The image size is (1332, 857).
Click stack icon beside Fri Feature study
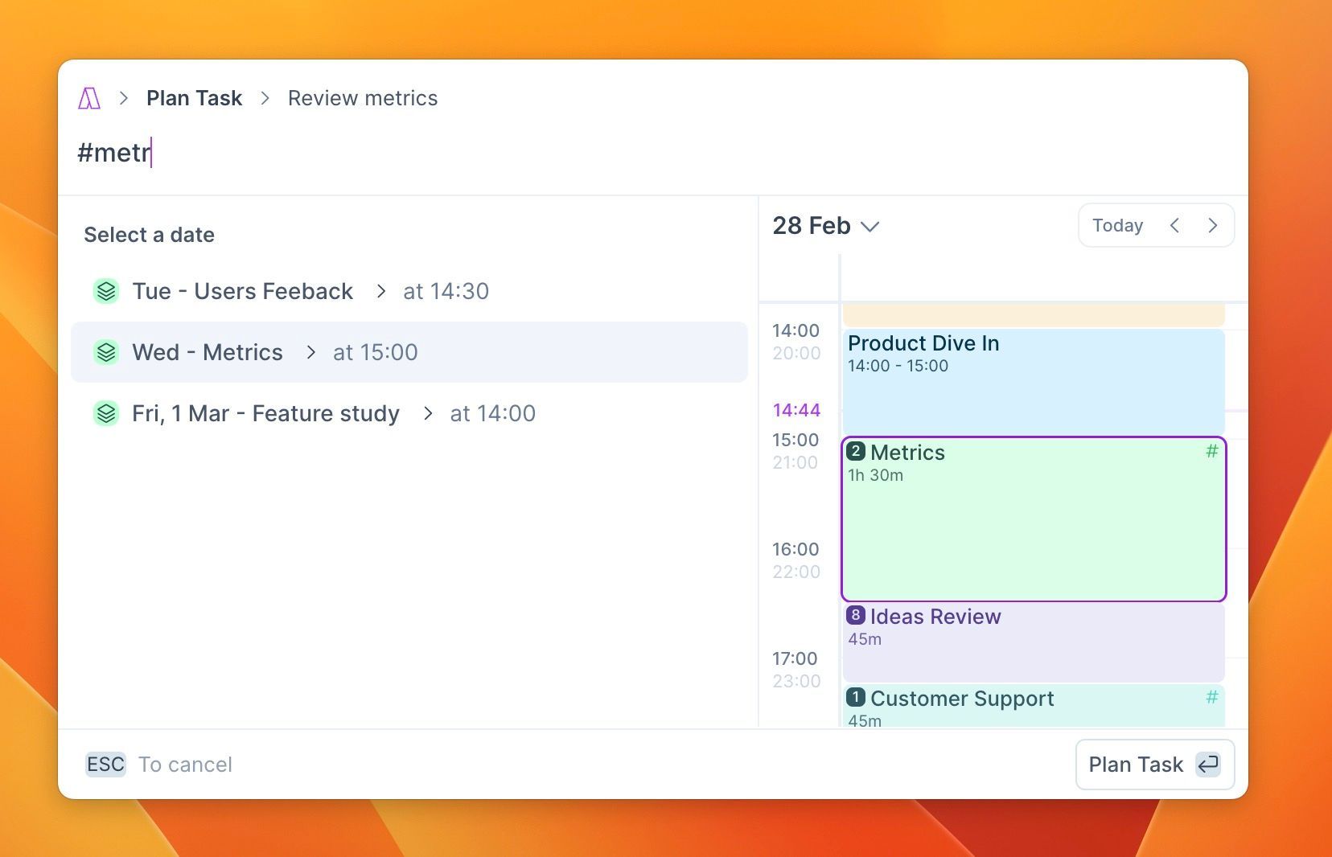[x=106, y=413]
